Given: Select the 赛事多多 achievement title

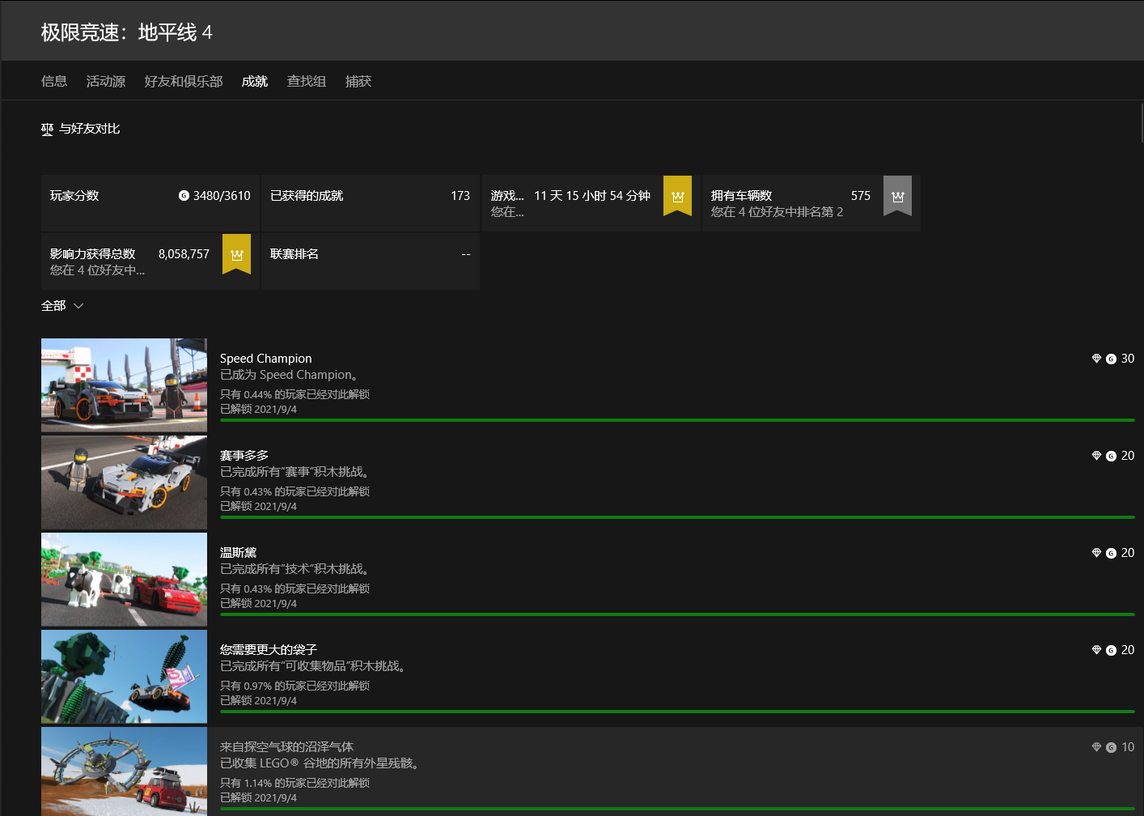Looking at the screenshot, I should [244, 456].
